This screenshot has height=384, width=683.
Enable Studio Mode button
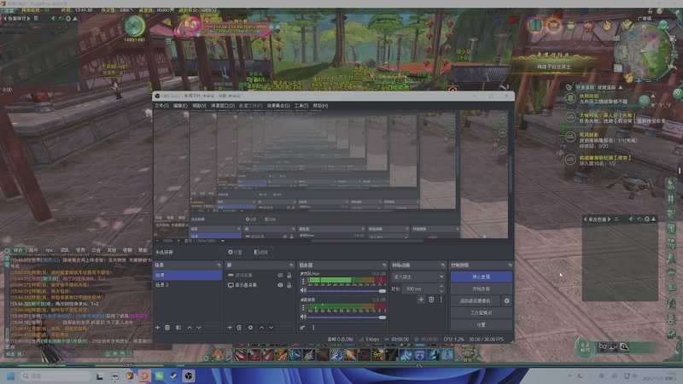[481, 313]
